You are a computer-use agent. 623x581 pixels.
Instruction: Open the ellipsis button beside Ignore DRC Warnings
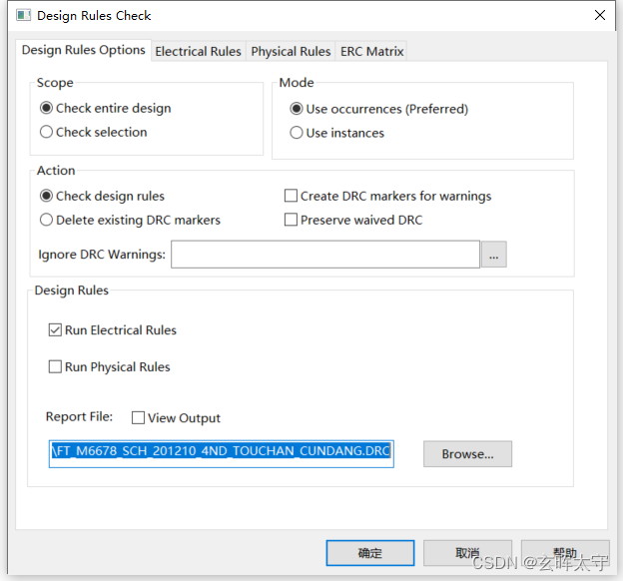pyautogui.click(x=494, y=256)
